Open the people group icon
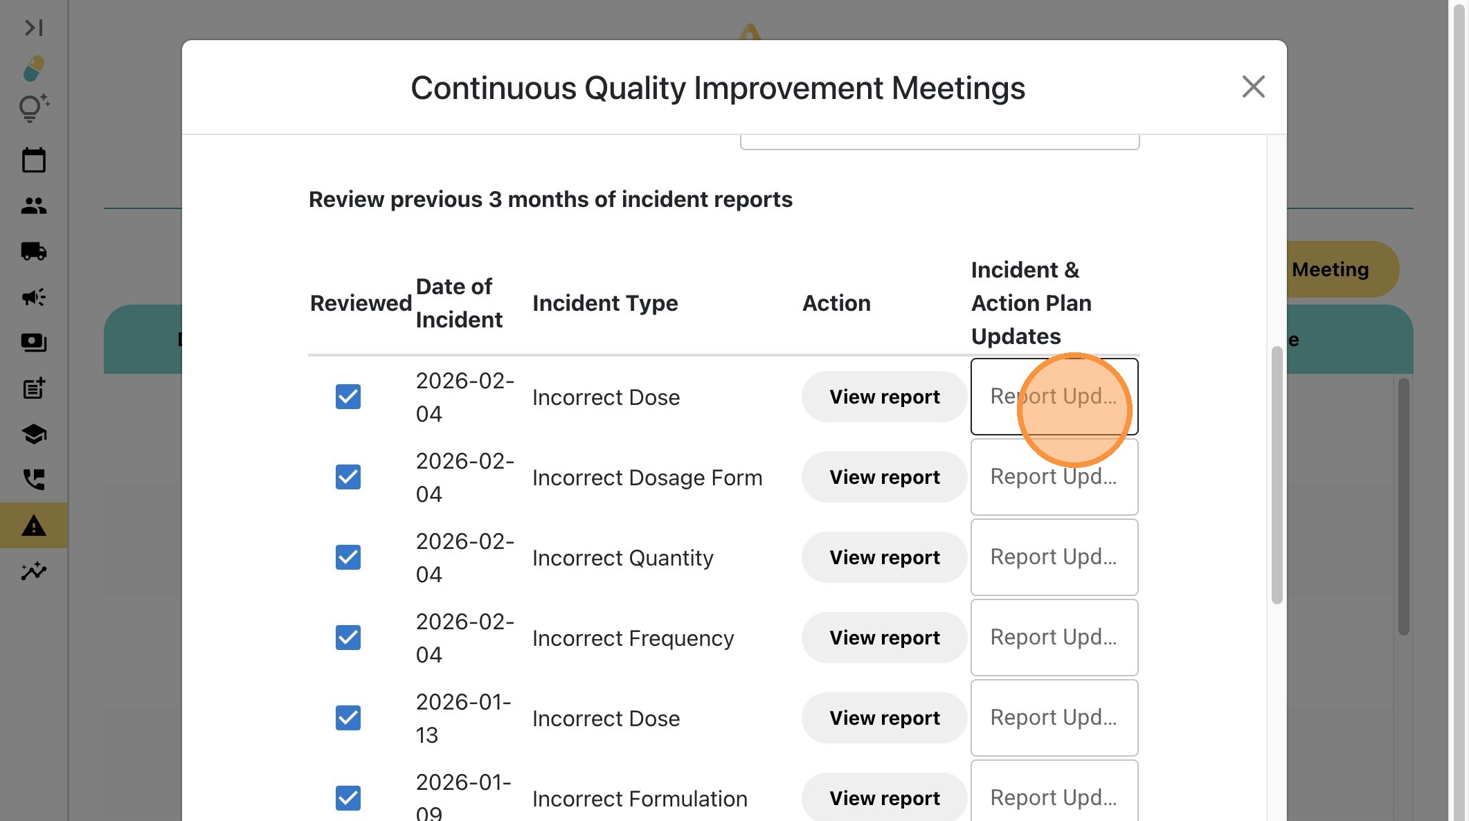This screenshot has width=1469, height=821. 33,206
